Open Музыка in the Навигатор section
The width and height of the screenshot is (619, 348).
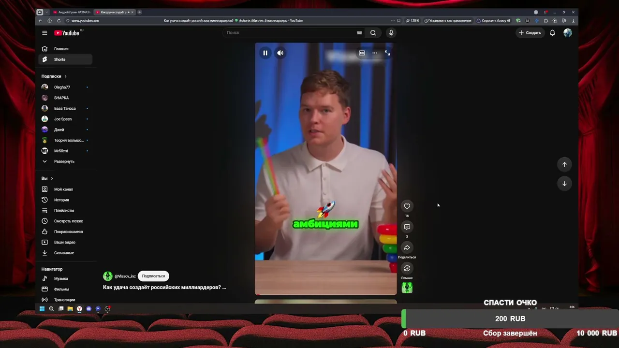pos(66,279)
